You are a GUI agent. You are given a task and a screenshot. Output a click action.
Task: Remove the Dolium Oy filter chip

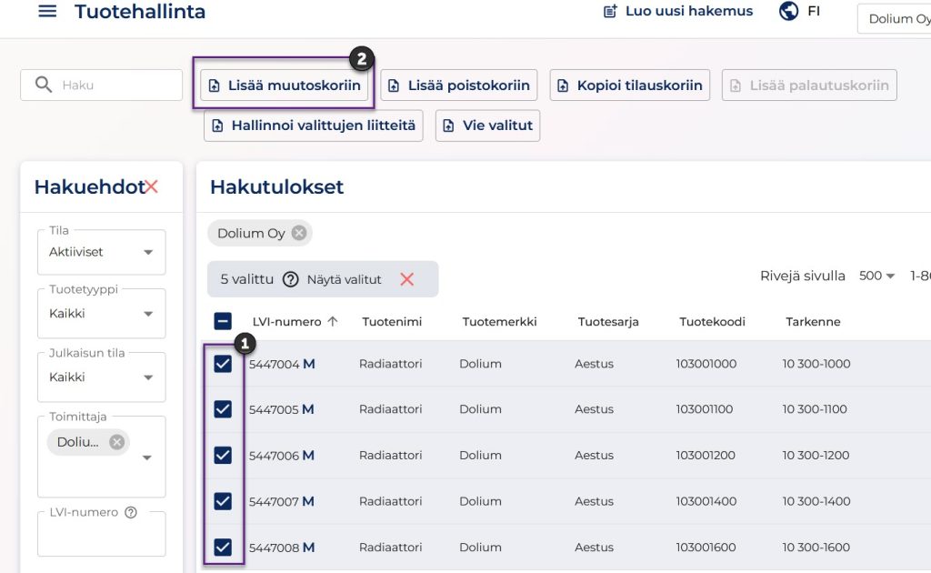(299, 234)
